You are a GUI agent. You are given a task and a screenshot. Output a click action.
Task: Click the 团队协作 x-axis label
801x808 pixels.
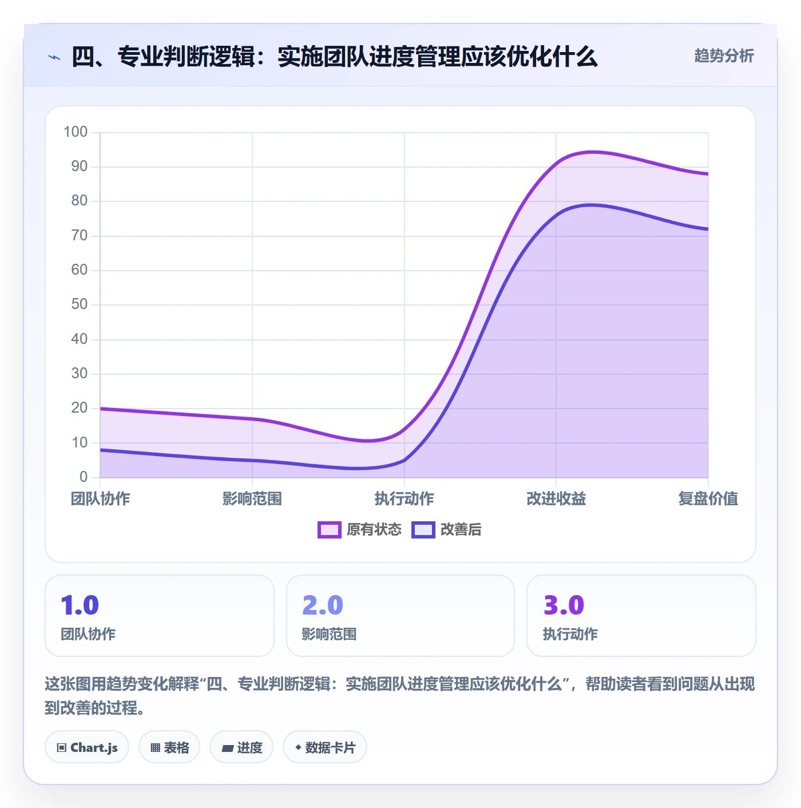point(101,498)
